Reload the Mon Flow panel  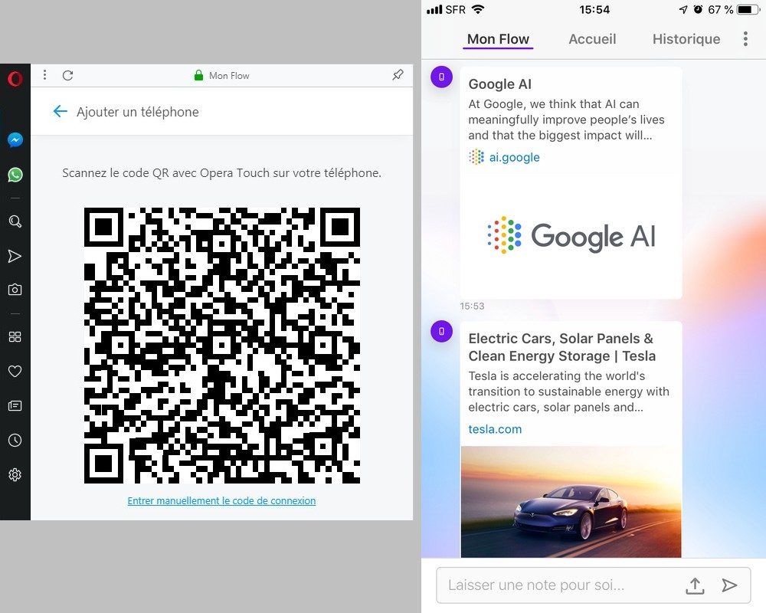[x=67, y=75]
